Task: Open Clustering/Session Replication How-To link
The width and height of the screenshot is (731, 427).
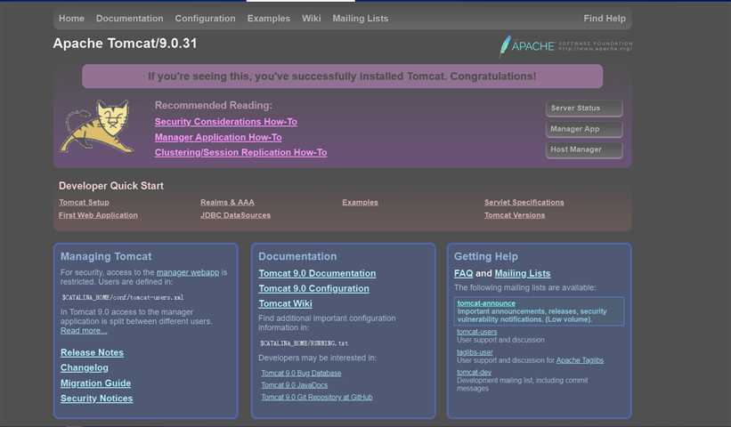Action: click(241, 152)
